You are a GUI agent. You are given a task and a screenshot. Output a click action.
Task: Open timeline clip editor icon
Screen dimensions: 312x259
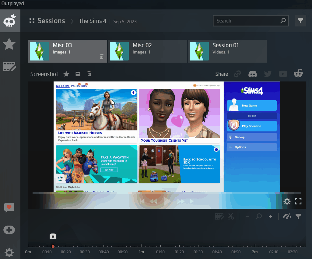tap(219, 216)
